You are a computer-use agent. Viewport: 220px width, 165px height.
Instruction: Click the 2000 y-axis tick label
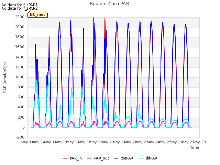click(20, 27)
